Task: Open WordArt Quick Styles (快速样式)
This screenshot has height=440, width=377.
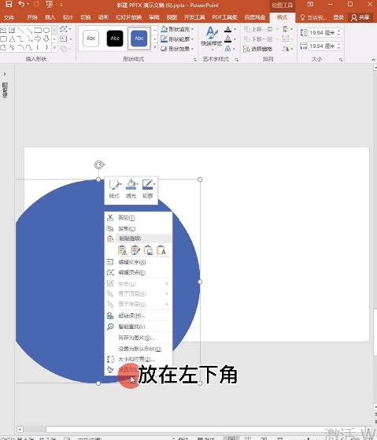Action: point(212,38)
